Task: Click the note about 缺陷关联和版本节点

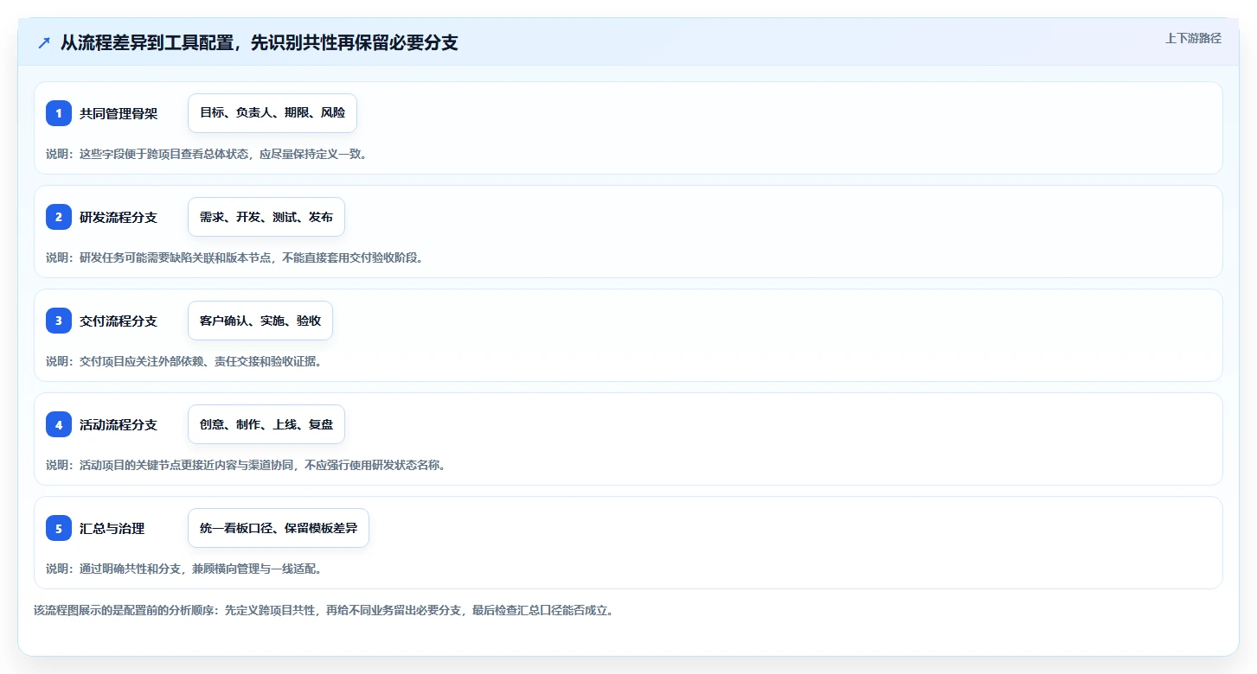Action: click(x=235, y=258)
